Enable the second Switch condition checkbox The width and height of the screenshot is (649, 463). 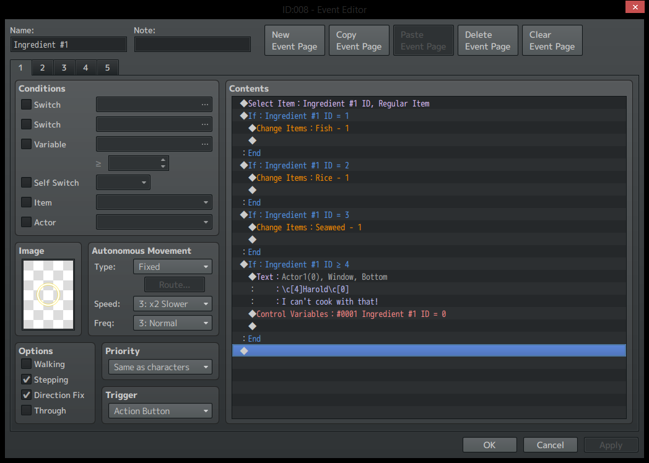tap(26, 124)
